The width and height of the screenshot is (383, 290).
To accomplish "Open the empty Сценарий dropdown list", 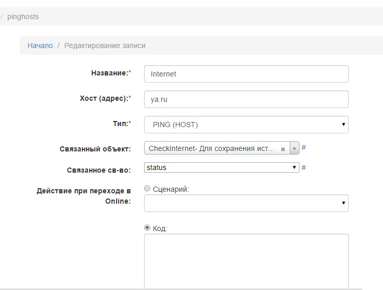I will pos(246,203).
